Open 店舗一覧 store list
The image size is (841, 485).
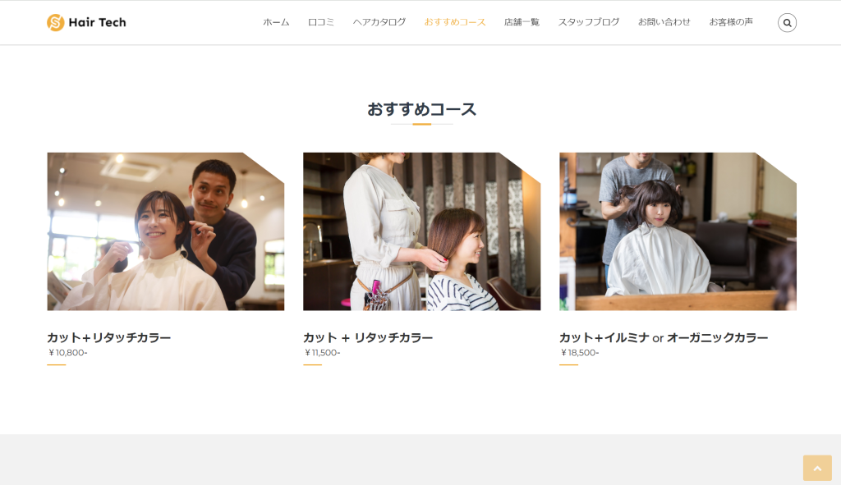click(x=522, y=22)
